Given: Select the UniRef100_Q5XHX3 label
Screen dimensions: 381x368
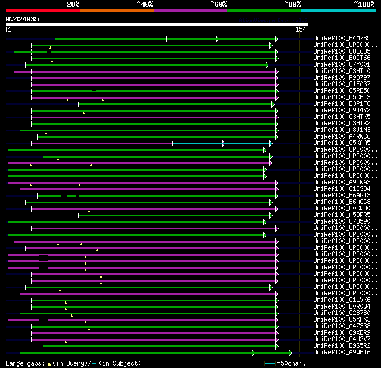Looking at the screenshot, I should (x=342, y=320).
